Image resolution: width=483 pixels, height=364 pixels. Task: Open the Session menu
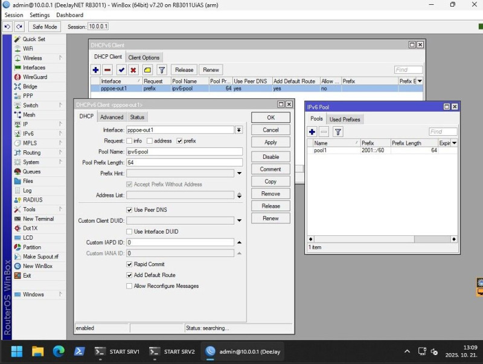tap(14, 15)
